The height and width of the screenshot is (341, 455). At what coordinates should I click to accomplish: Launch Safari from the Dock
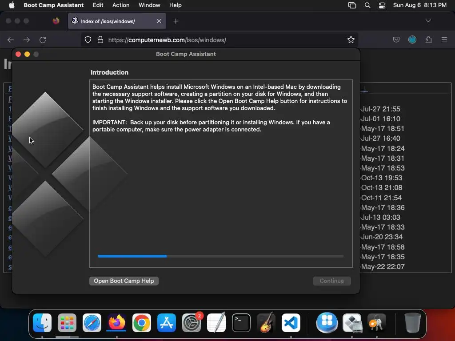click(x=92, y=323)
